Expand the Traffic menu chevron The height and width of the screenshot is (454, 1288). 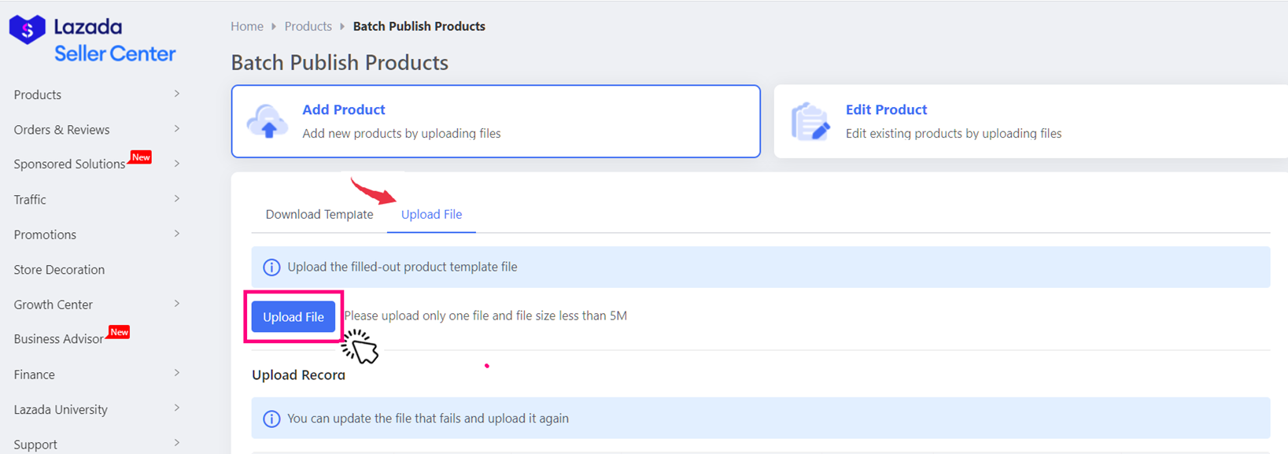(176, 199)
